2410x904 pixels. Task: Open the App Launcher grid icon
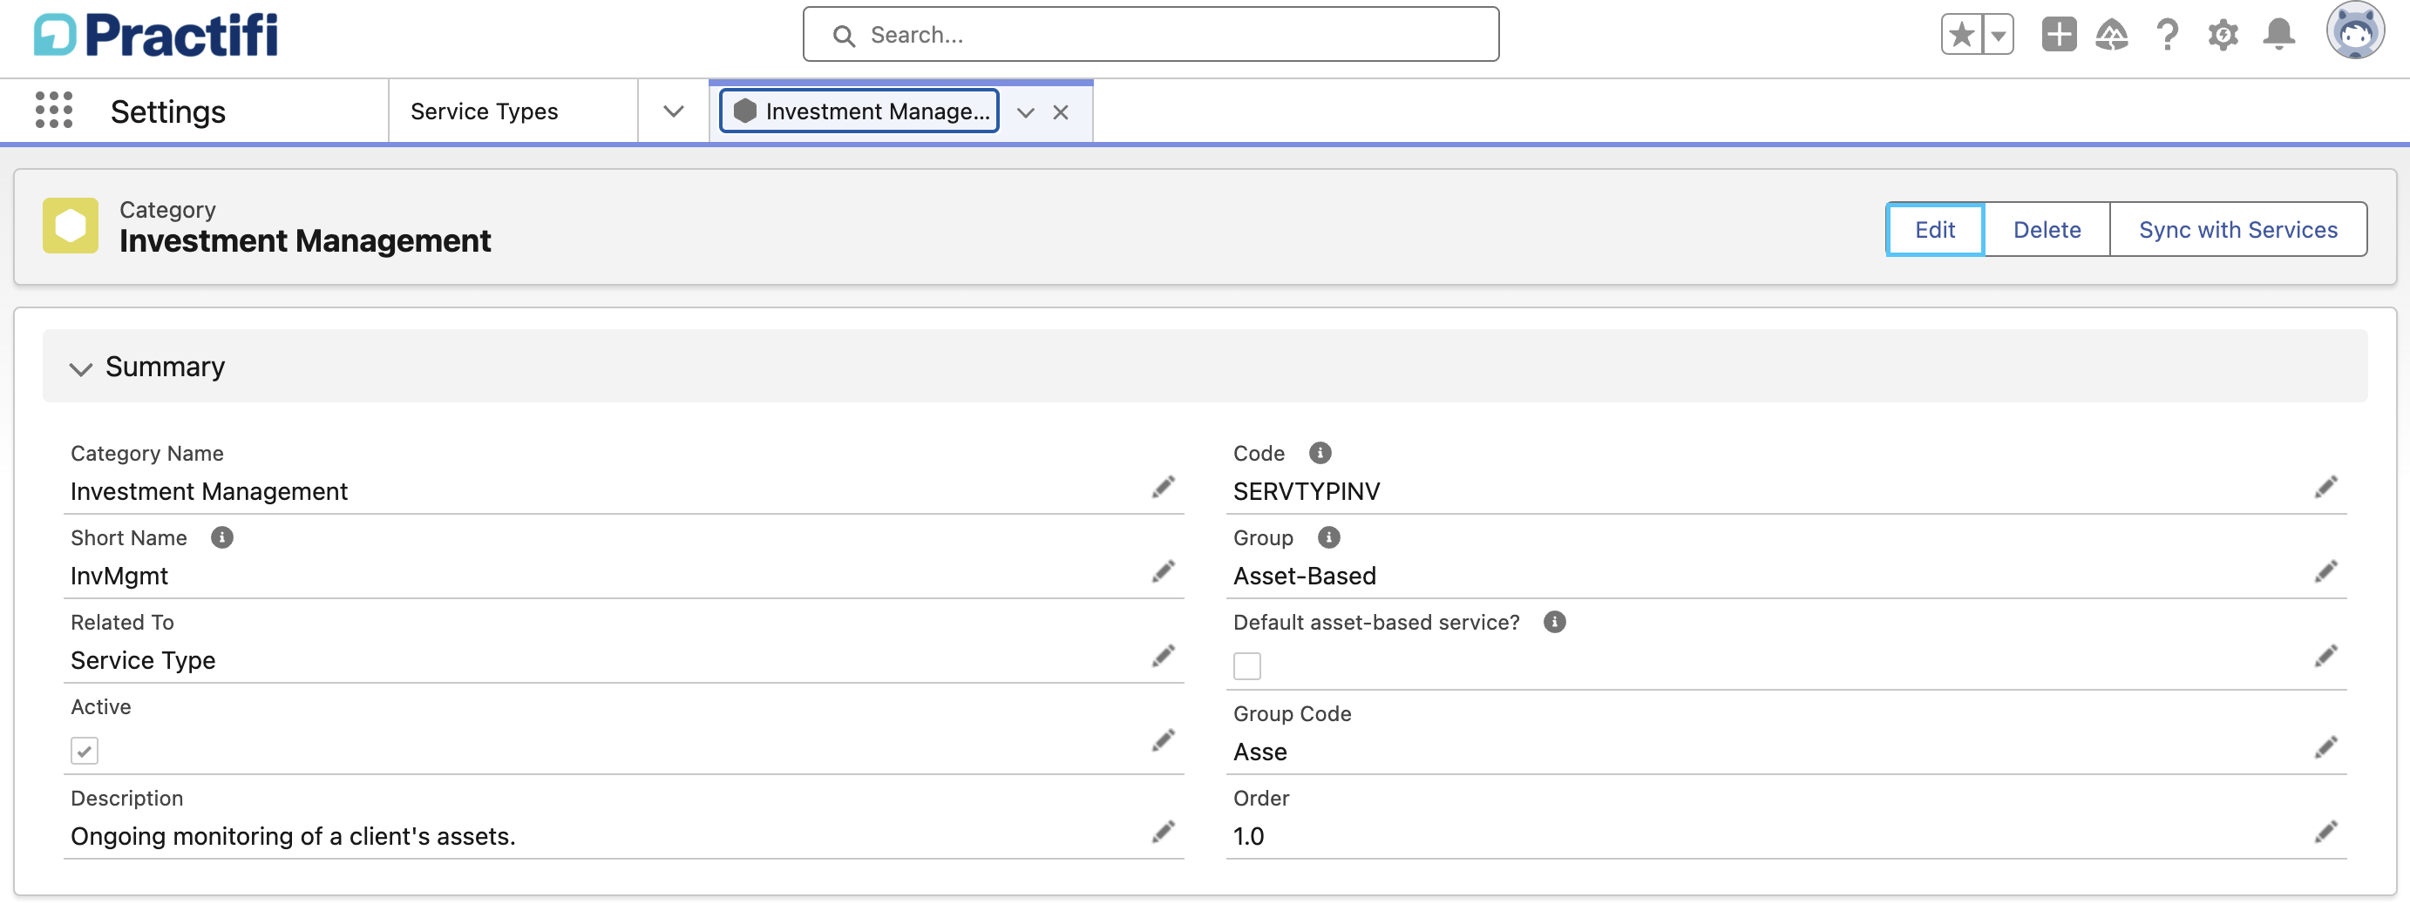coord(54,111)
